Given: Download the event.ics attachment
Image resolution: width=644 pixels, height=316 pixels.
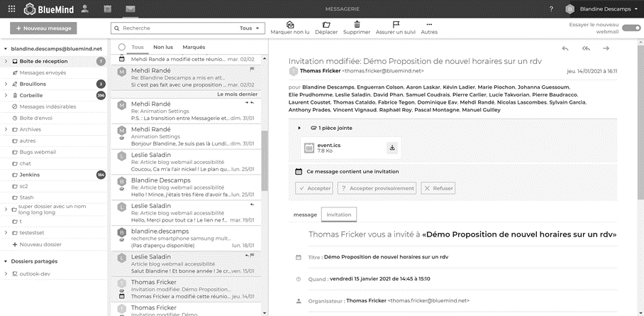Looking at the screenshot, I should 391,148.
